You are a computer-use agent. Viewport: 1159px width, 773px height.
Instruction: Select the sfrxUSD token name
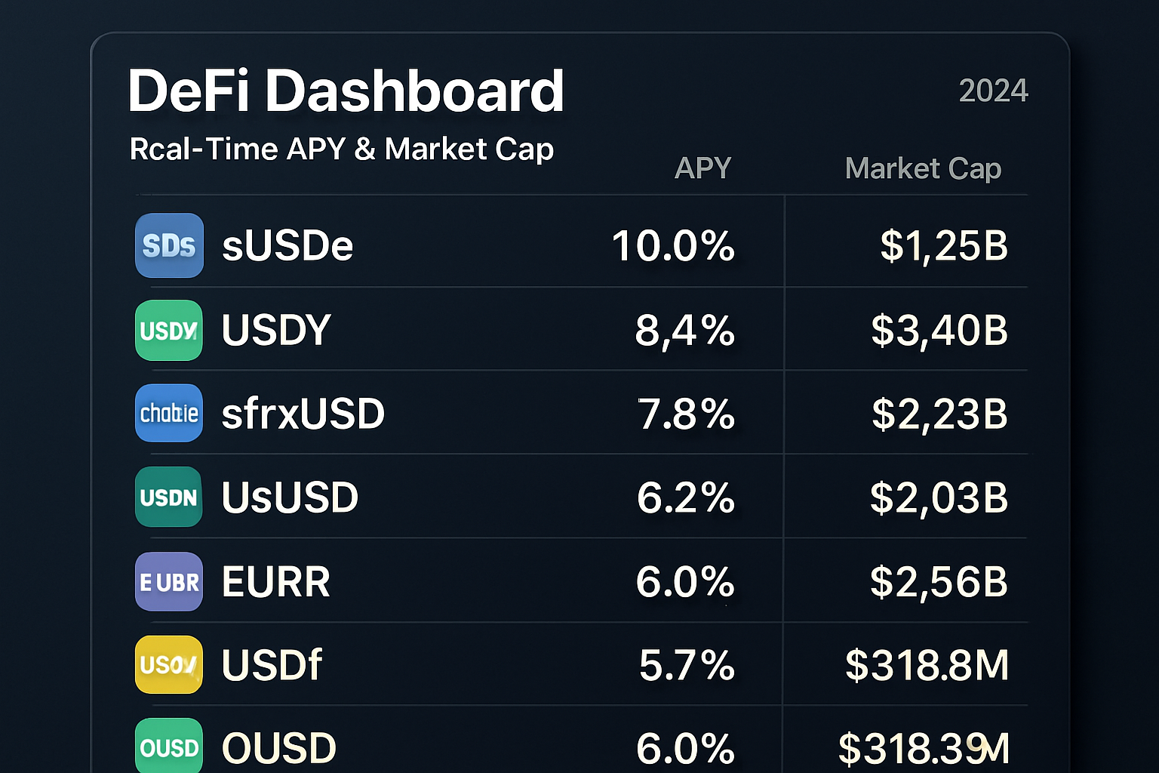pyautogui.click(x=303, y=414)
